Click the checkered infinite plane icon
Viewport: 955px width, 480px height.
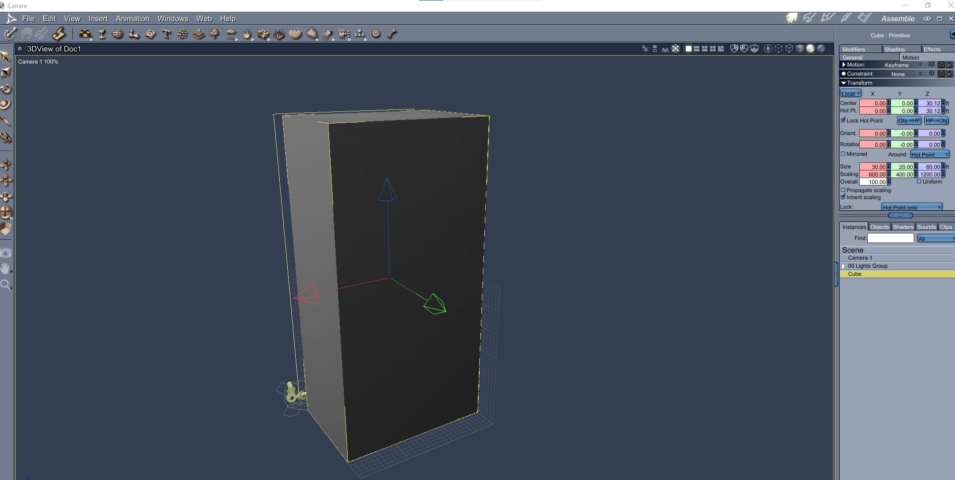pyautogui.click(x=85, y=34)
